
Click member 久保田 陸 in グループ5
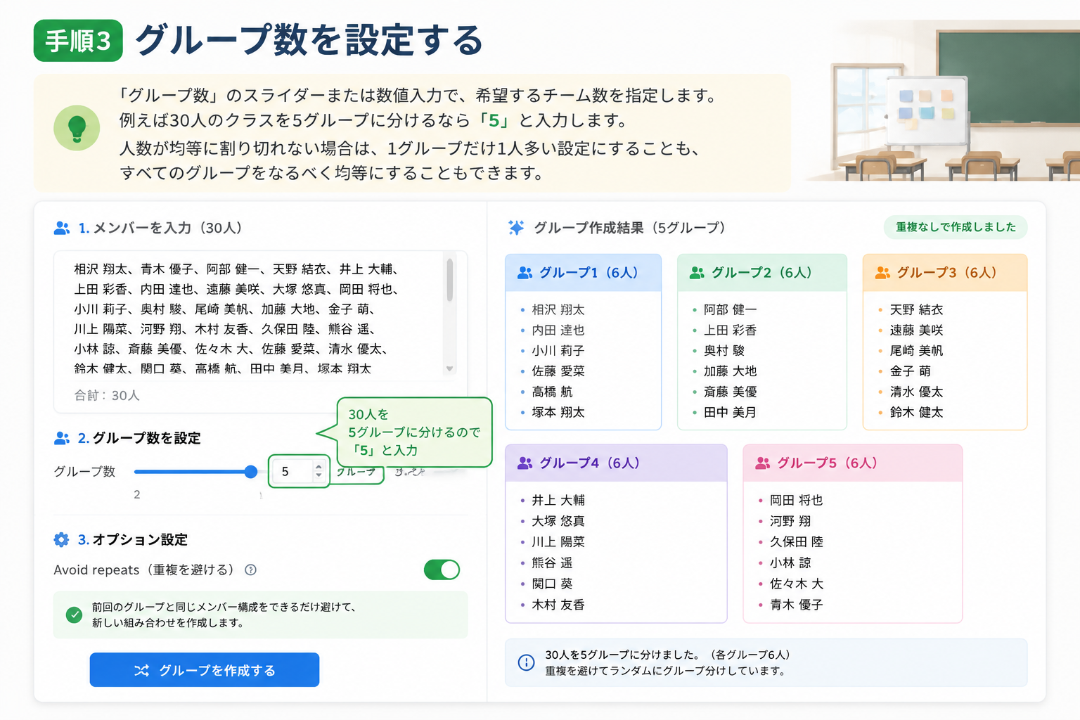[x=797, y=542]
